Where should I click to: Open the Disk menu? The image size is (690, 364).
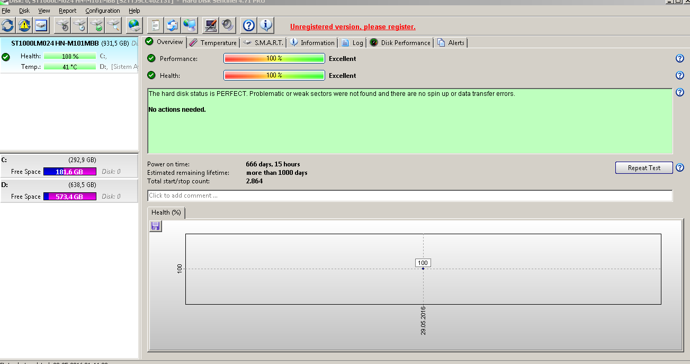tap(24, 11)
